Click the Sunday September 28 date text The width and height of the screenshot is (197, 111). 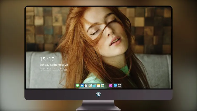point(54,65)
